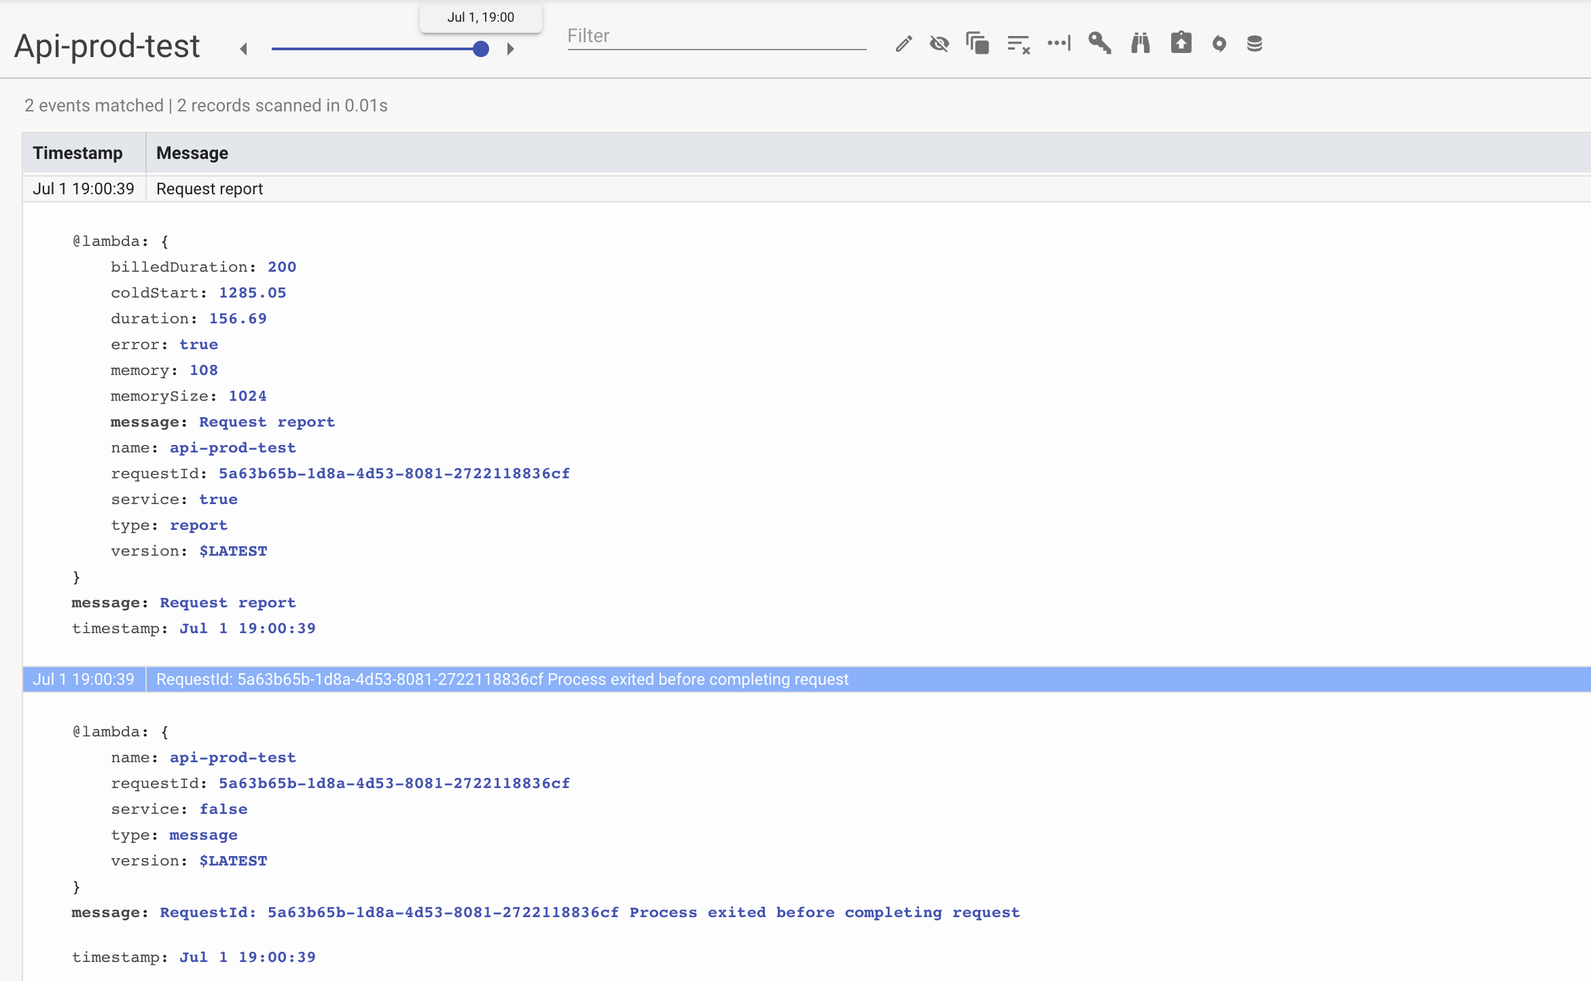This screenshot has width=1591, height=981.
Task: Step timeline back with left arrow
Action: (x=244, y=49)
